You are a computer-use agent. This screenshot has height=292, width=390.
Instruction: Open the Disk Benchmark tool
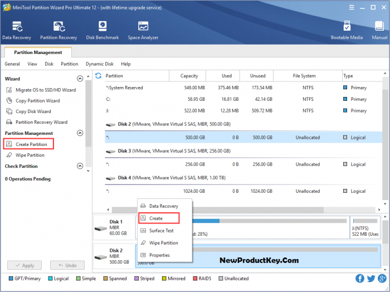[x=103, y=30]
